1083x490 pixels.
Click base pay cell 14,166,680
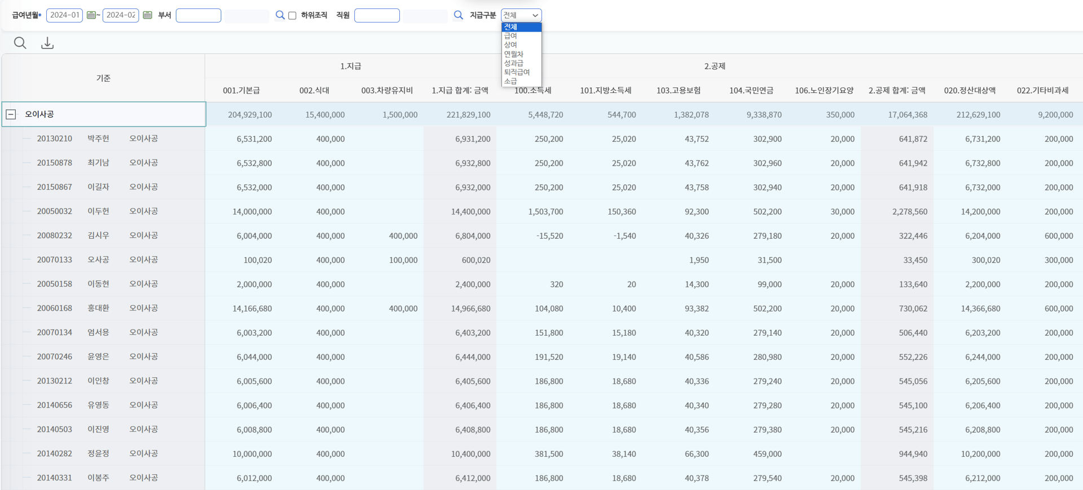[252, 309]
